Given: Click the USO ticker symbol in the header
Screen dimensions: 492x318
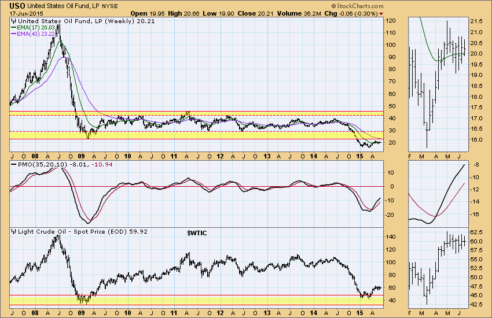Looking at the screenshot, I should point(17,6).
